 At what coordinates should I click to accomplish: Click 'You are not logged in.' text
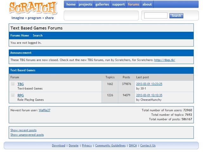tap(26, 43)
